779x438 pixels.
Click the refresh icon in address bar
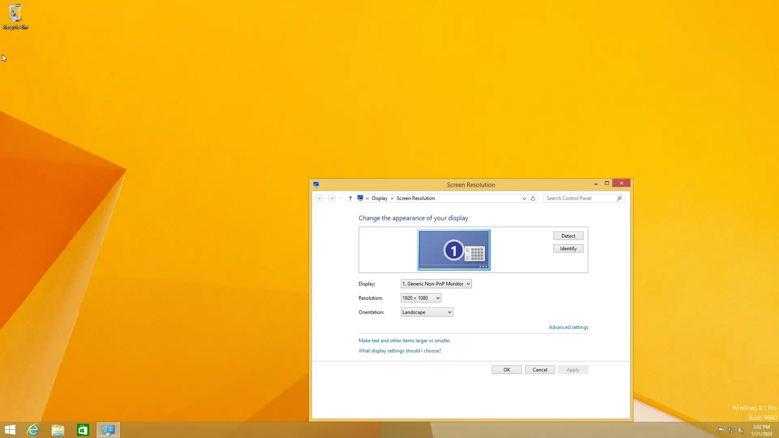pos(533,198)
